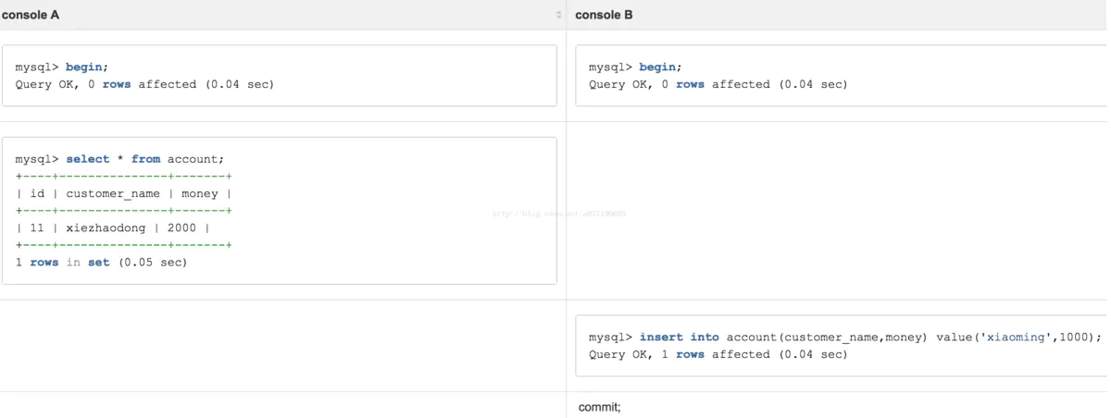The height and width of the screenshot is (418, 1111).
Task: Click the commit; text in console B
Action: coord(600,407)
